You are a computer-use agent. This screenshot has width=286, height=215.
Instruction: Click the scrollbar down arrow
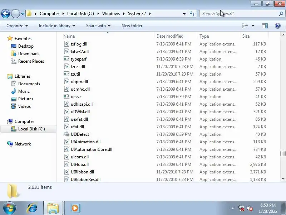click(283, 178)
